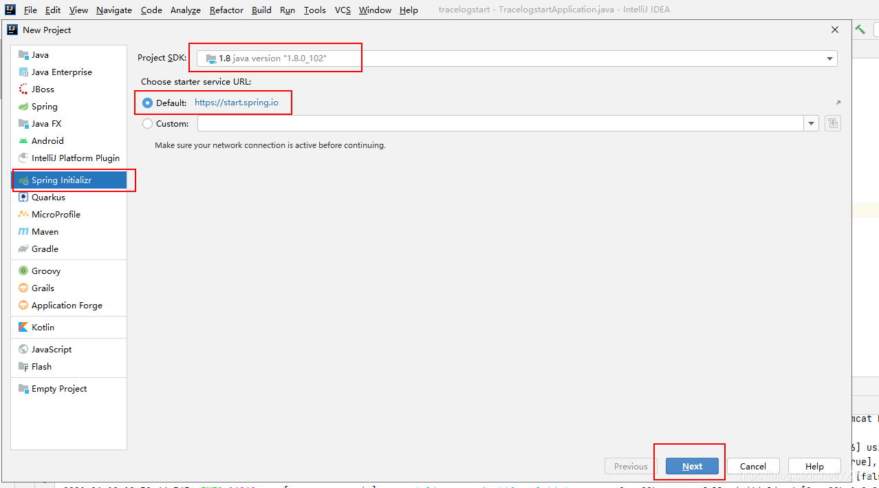Close the New Project dialog
879x488 pixels.
click(835, 30)
